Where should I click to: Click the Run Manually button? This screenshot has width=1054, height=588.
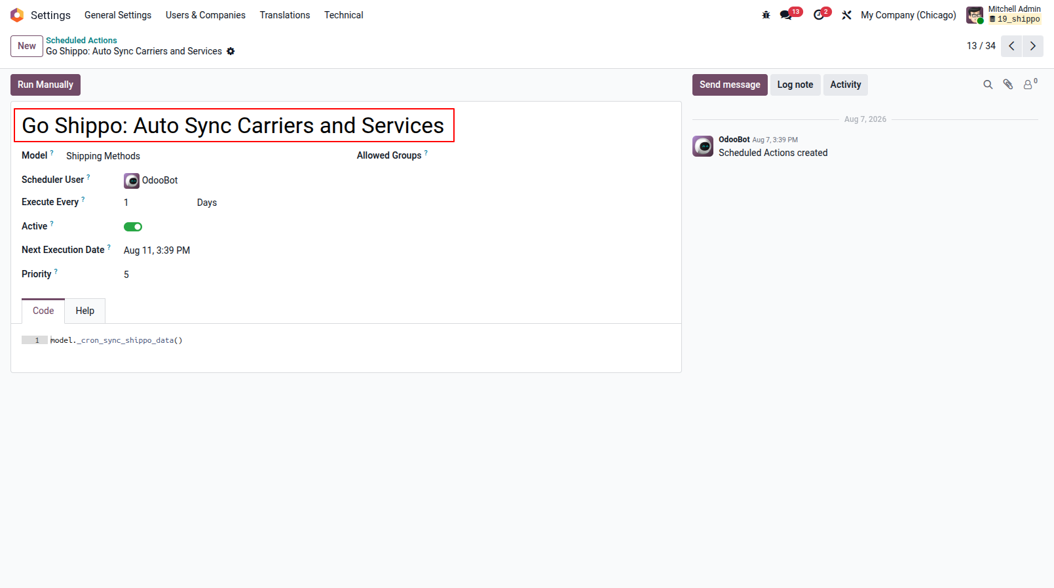(45, 85)
